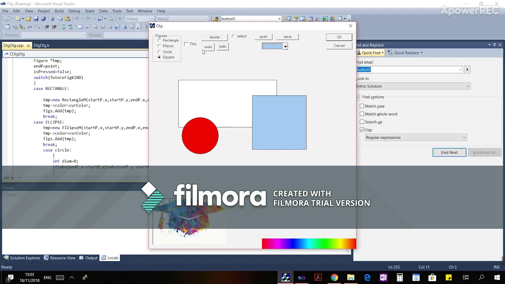Click the Find Next button

pos(449,152)
